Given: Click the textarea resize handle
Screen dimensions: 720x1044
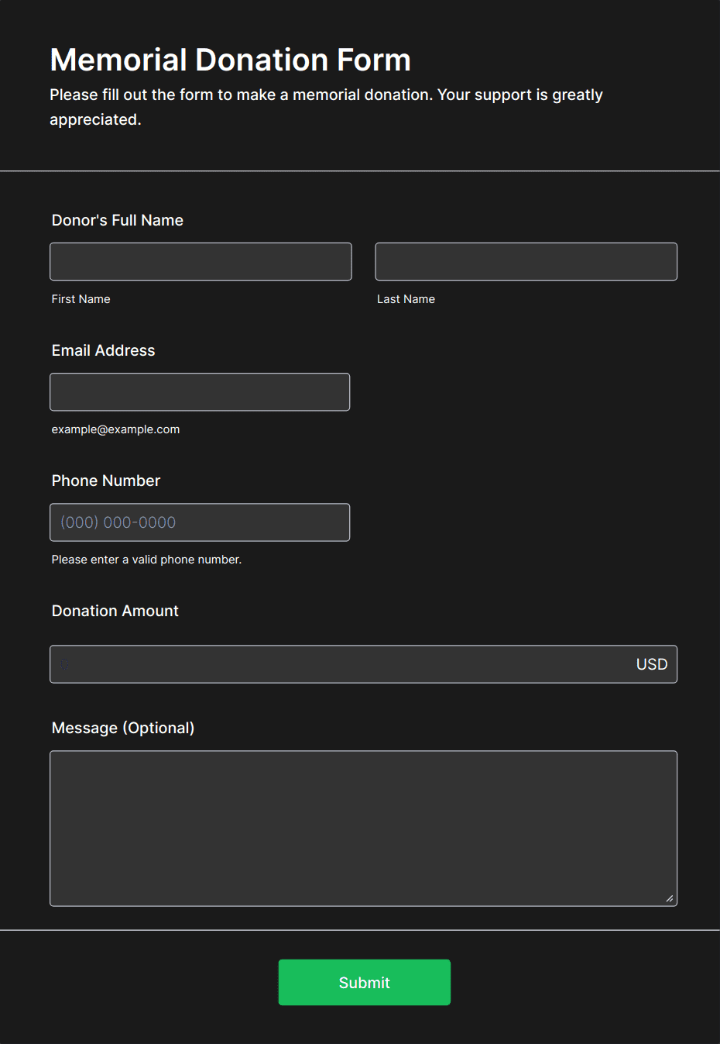Looking at the screenshot, I should click(x=670, y=898).
